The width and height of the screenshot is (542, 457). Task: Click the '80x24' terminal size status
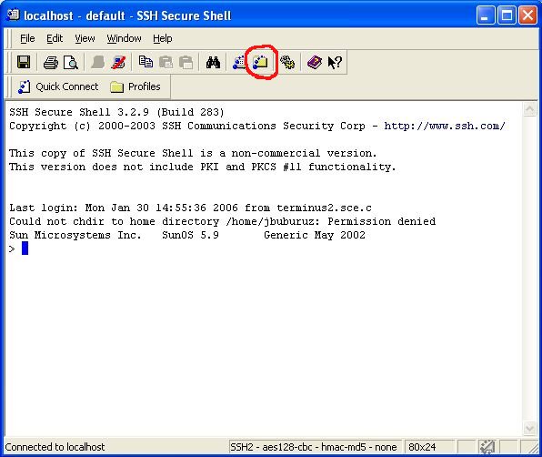click(x=422, y=447)
